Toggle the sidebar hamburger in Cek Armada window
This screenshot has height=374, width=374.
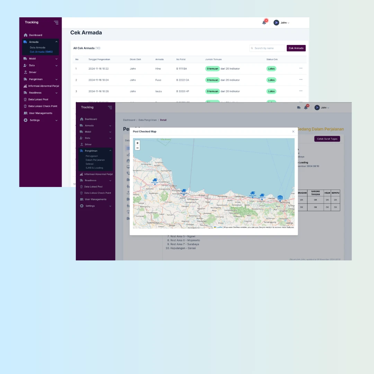(x=56, y=23)
